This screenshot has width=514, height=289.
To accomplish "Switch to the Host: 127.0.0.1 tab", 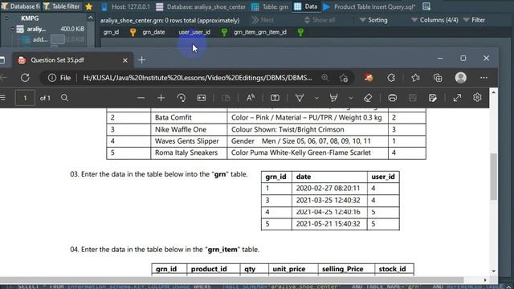I will (125, 6).
